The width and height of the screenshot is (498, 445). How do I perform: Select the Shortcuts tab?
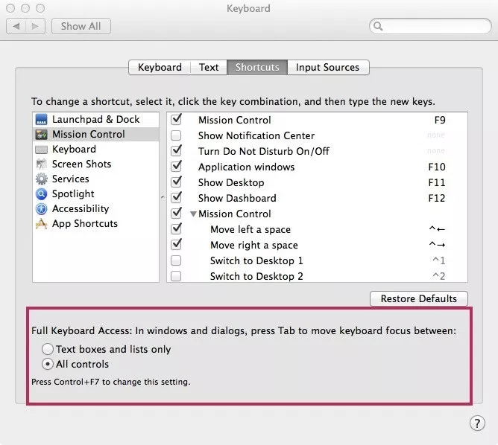point(257,67)
